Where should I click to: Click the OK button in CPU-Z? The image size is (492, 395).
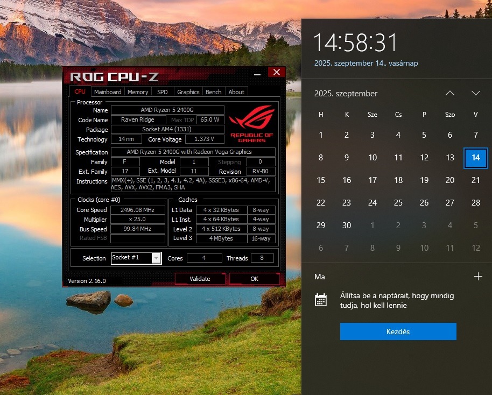click(254, 279)
